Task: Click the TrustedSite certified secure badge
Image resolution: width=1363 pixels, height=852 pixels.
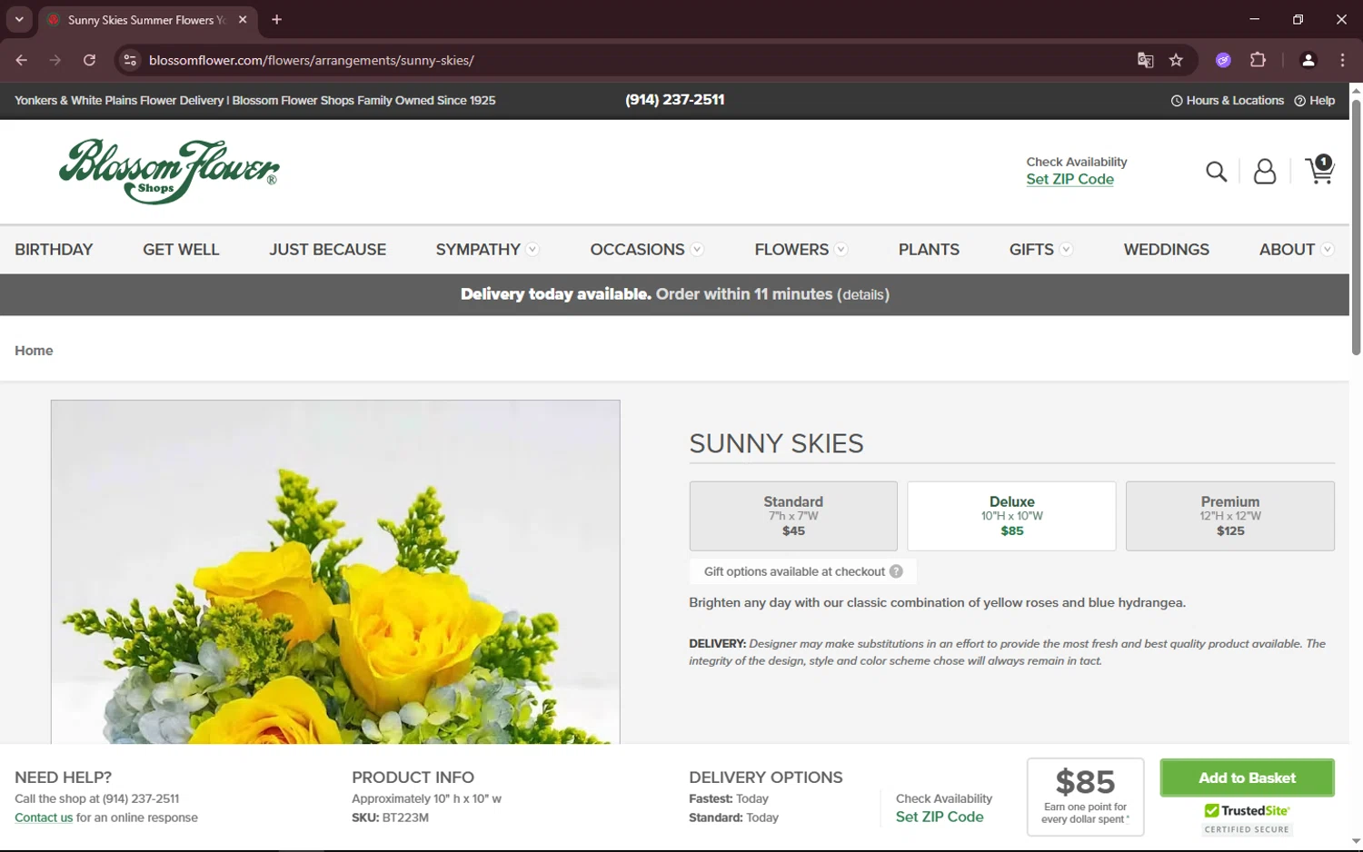Action: tap(1247, 819)
